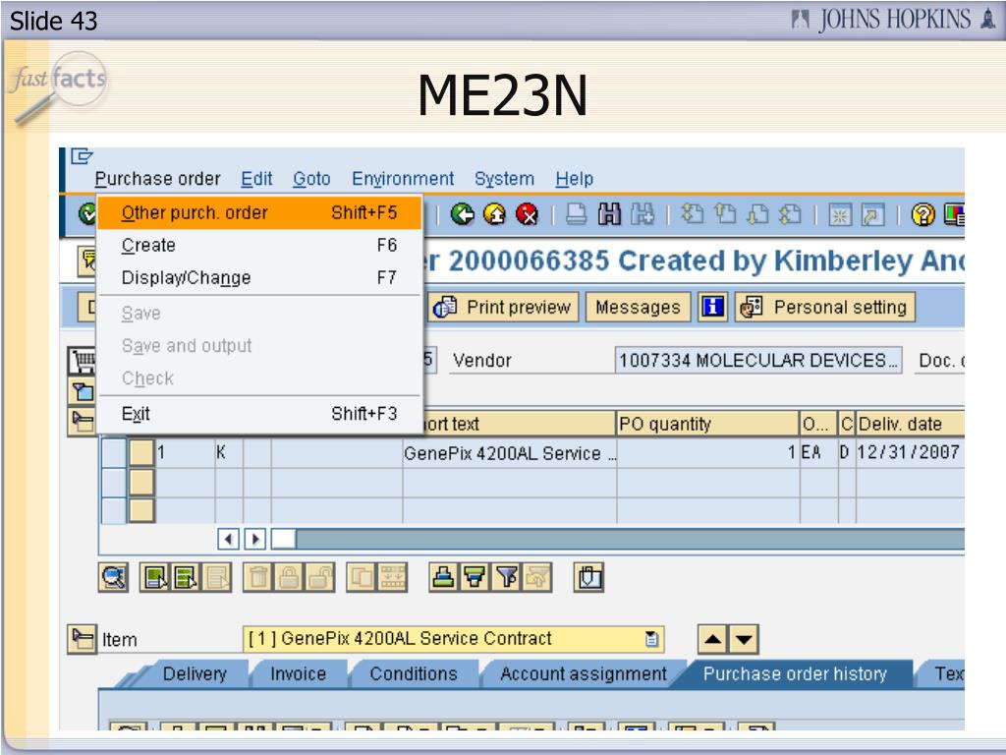1006x755 pixels.
Task: Open Help with the question mark icon
Action: (x=922, y=213)
